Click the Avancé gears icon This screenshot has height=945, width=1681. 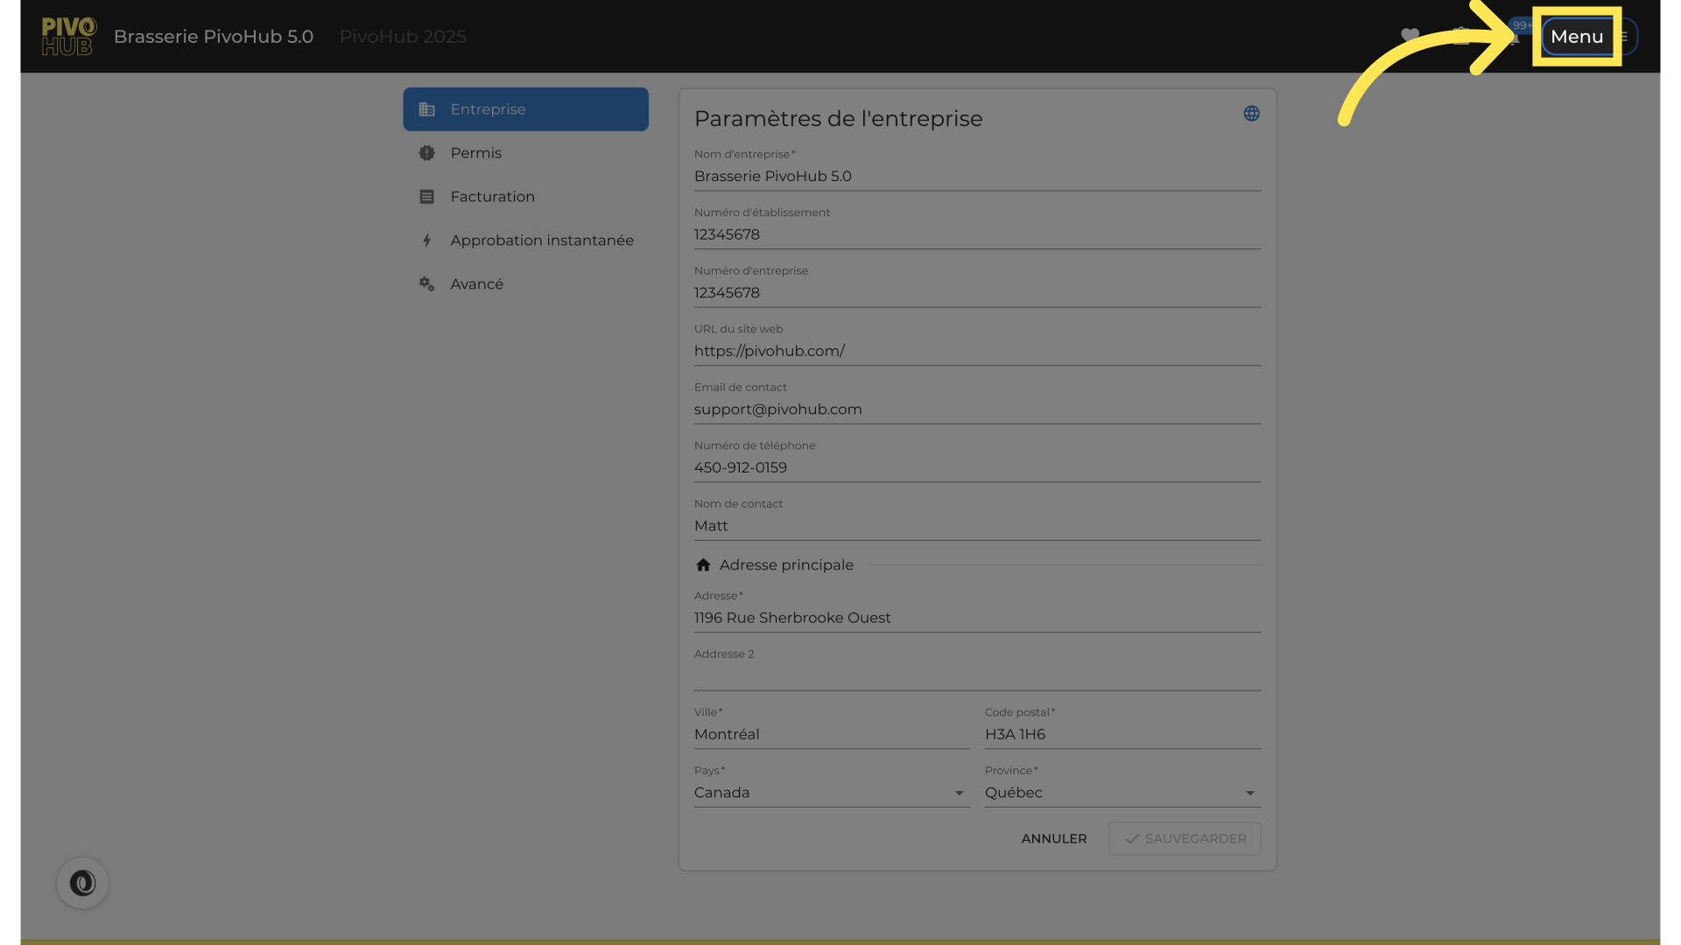[426, 284]
